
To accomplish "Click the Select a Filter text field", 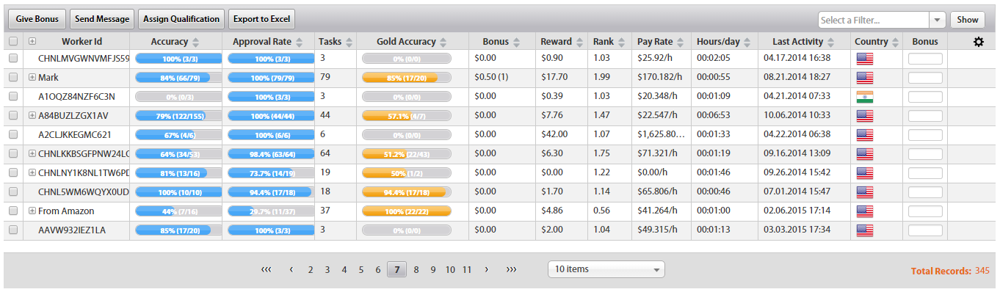I will [874, 20].
